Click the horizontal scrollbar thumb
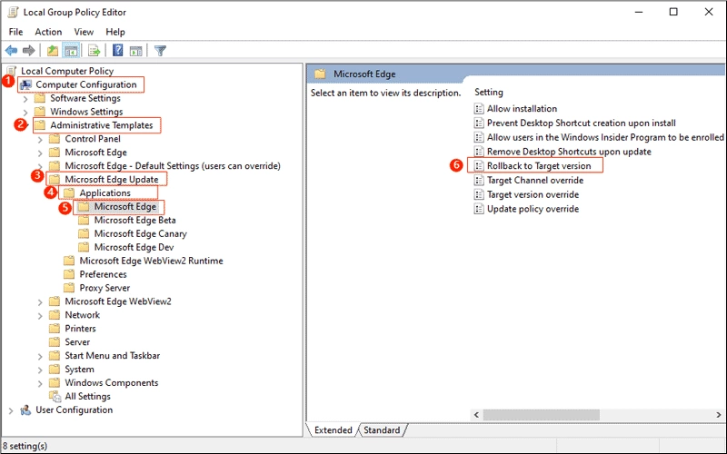 541,415
